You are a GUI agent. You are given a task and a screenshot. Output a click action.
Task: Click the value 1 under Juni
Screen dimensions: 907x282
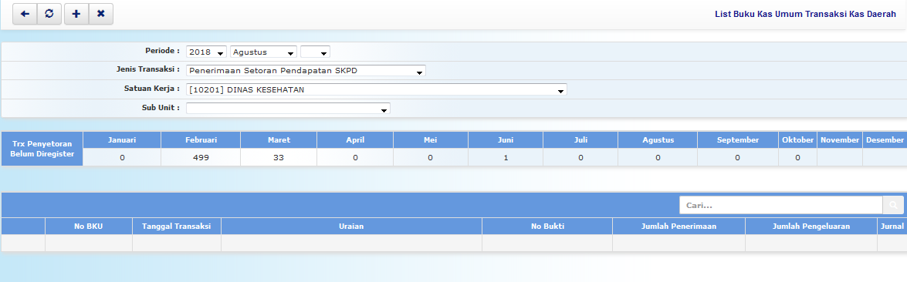(506, 157)
